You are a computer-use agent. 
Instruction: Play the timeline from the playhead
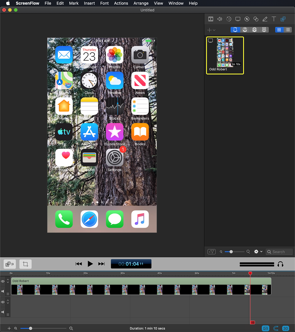[x=90, y=264]
